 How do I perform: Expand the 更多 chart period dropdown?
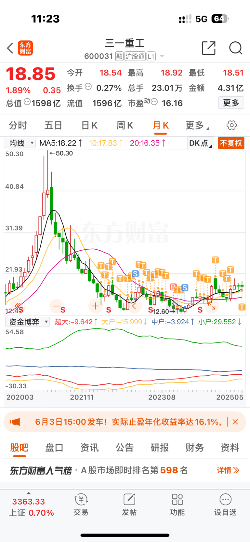click(x=197, y=125)
